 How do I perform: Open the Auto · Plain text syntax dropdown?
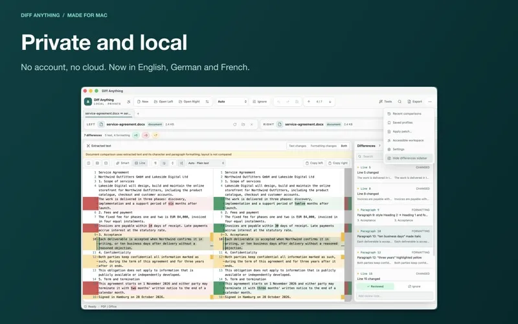(206, 163)
